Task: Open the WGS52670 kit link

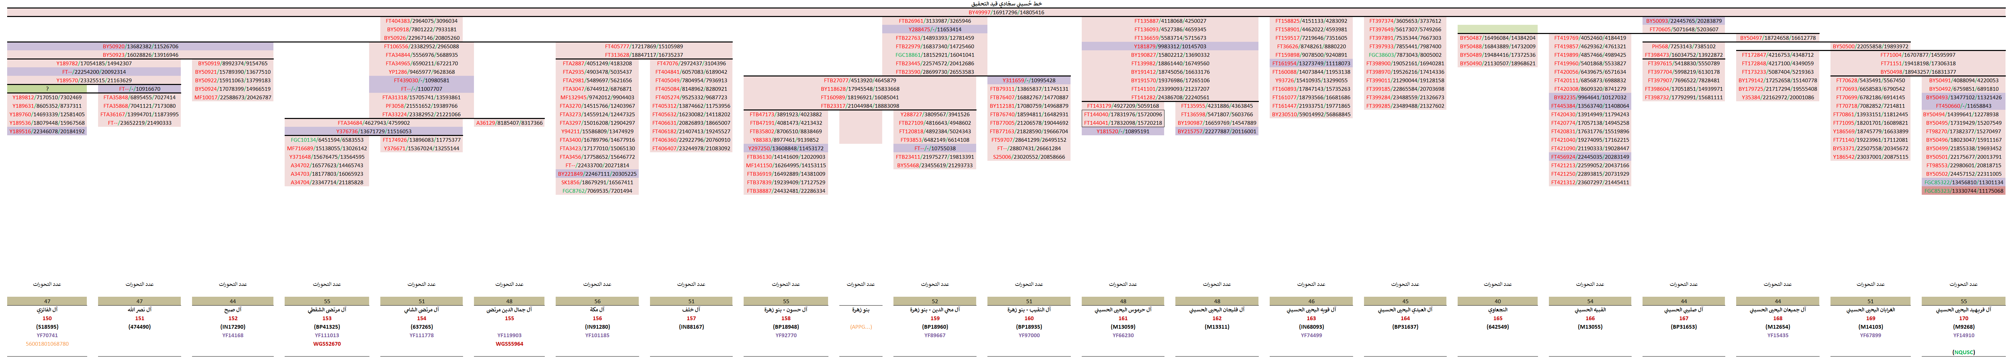Action: tap(327, 344)
